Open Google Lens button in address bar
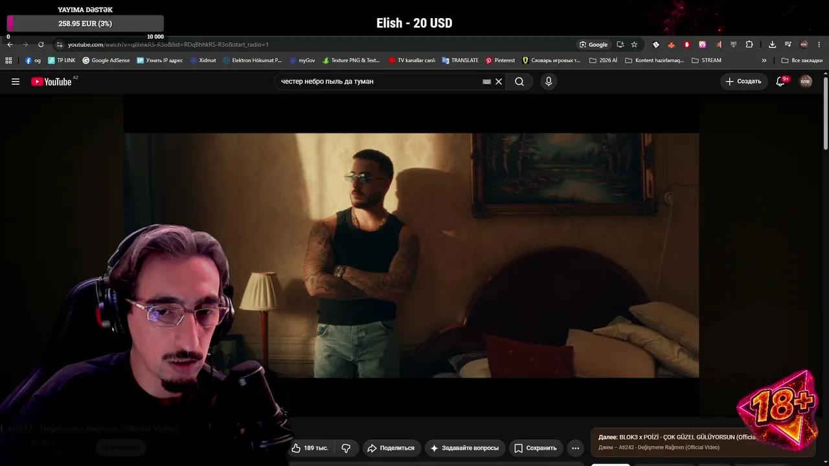Screen dimensions: 829x466 pos(593,45)
